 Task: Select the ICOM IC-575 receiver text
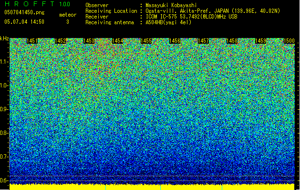191,17
